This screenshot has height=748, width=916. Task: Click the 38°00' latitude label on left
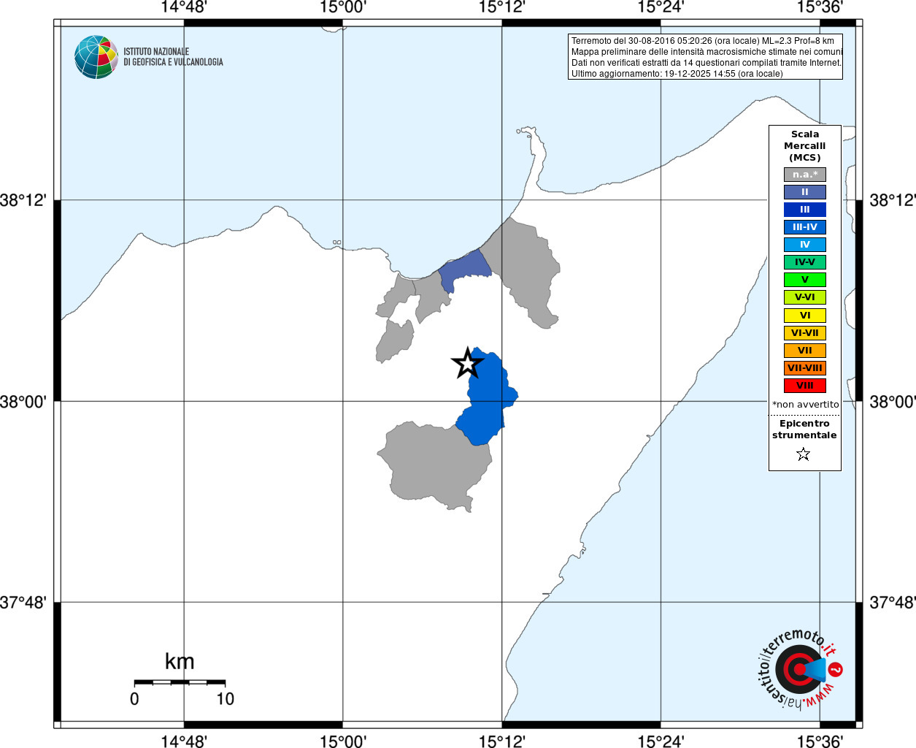23,402
